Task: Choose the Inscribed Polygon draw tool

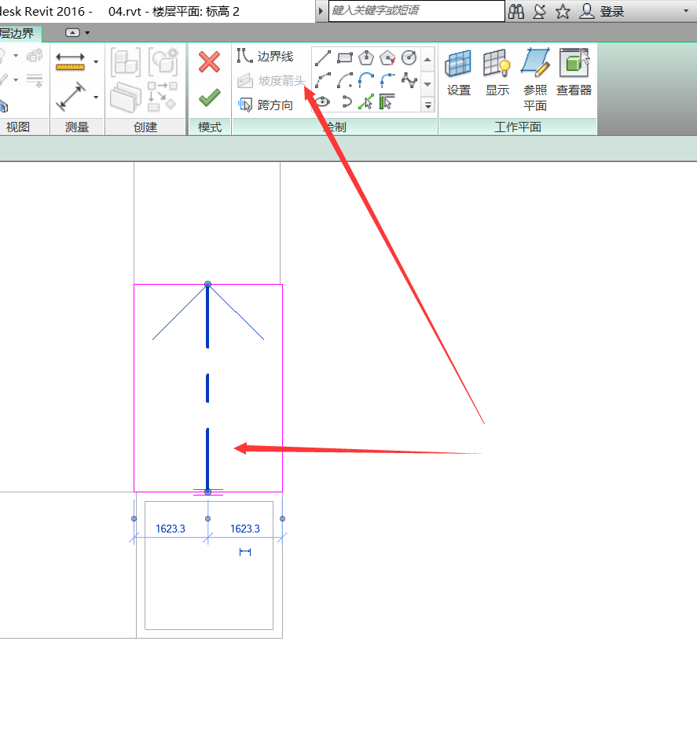Action: tap(365, 57)
